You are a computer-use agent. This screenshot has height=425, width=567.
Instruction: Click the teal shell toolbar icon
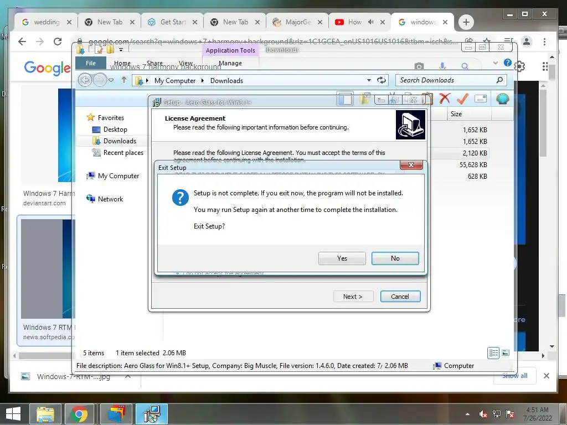tap(503, 99)
